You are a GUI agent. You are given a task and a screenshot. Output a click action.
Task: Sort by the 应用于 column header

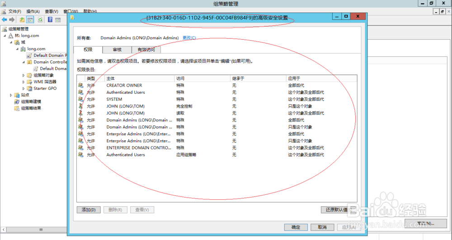pyautogui.click(x=321, y=78)
